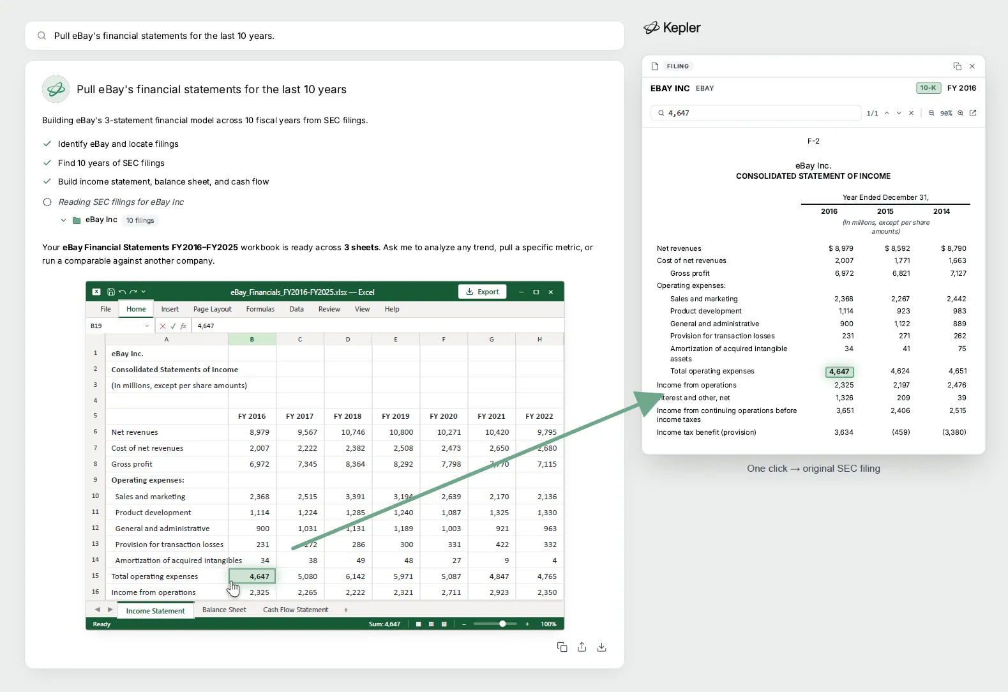The image size is (1008, 692).
Task: Click FY 2016 Net revenues value 8,979 in the sheet
Action: tap(252, 432)
